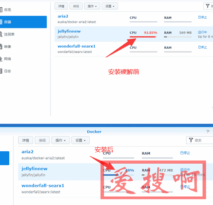Click 详情 button in upper window toolbar

(x=61, y=6)
